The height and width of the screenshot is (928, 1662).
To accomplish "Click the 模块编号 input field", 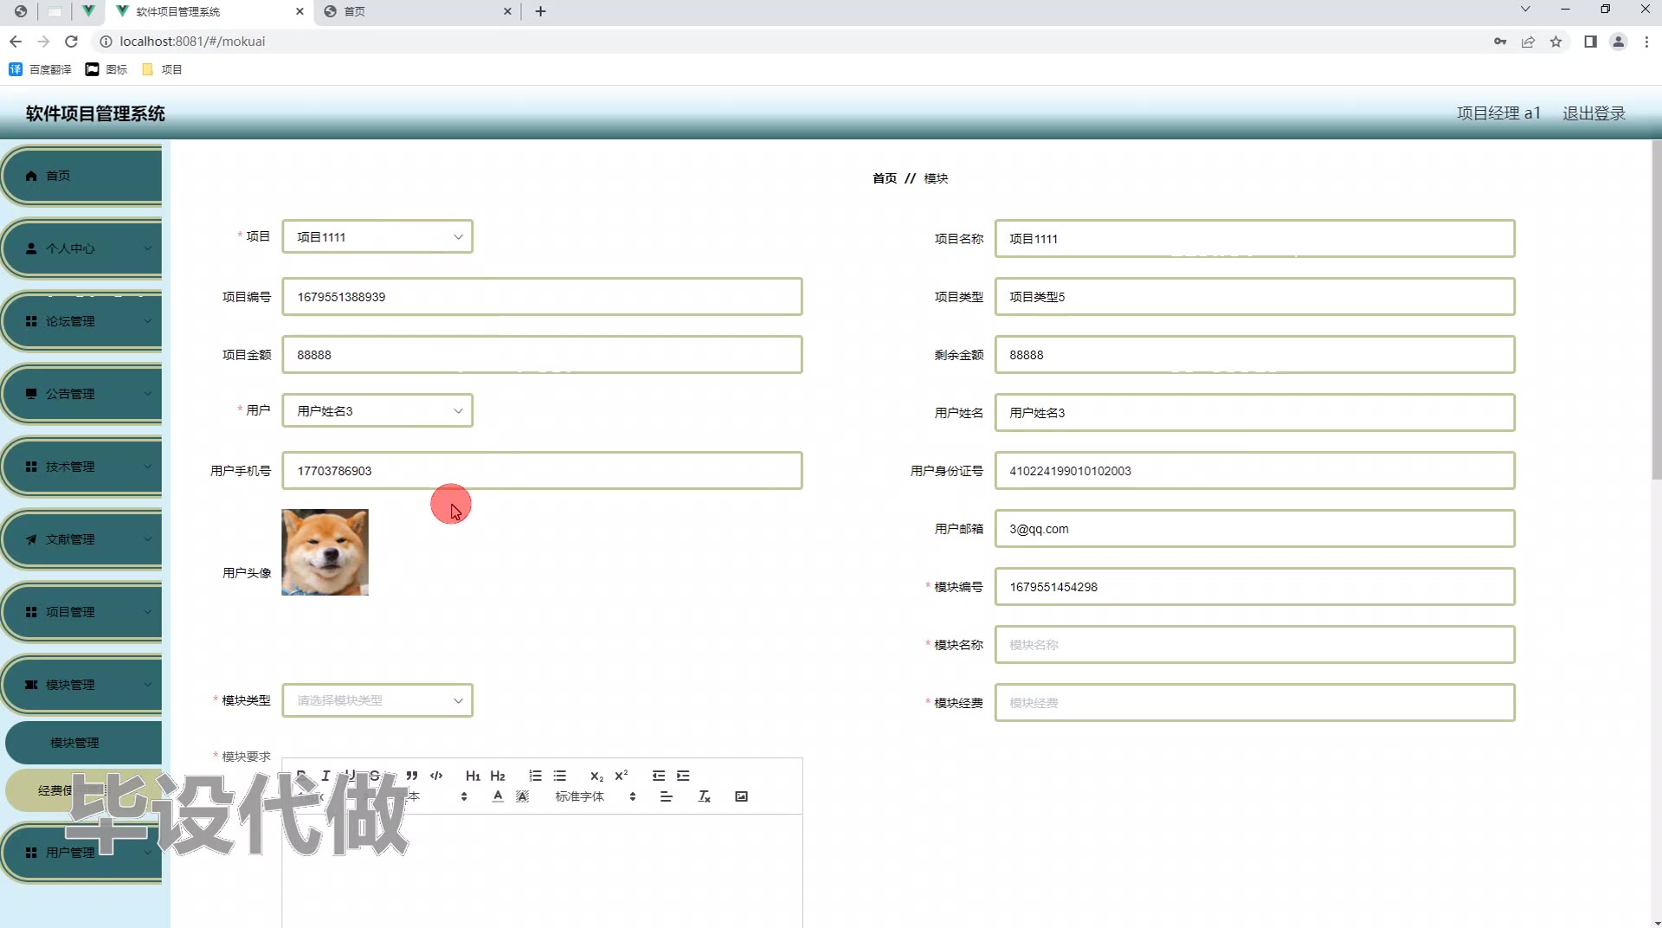I will 1254,587.
